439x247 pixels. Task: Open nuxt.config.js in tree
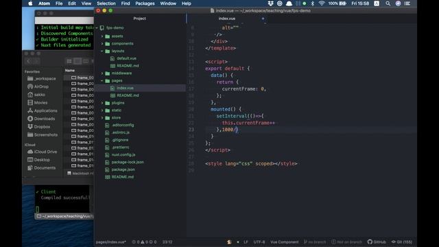123,154
